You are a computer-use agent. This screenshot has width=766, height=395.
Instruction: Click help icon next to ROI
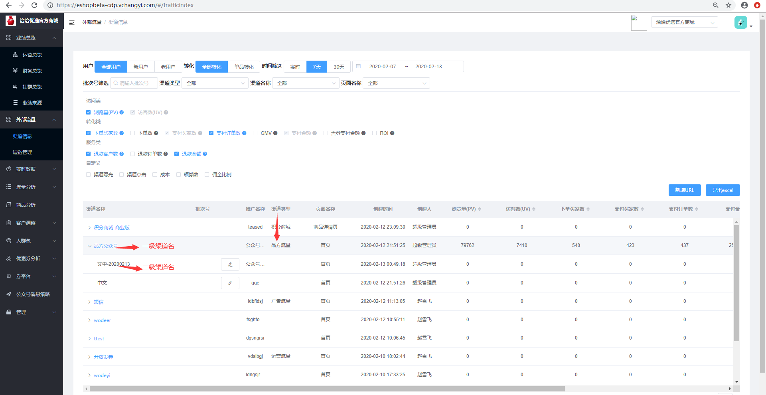(x=392, y=133)
